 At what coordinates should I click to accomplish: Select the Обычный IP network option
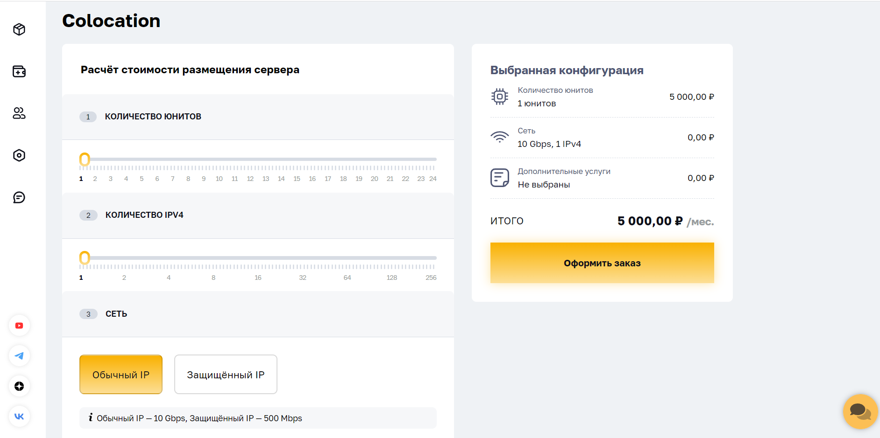point(121,375)
